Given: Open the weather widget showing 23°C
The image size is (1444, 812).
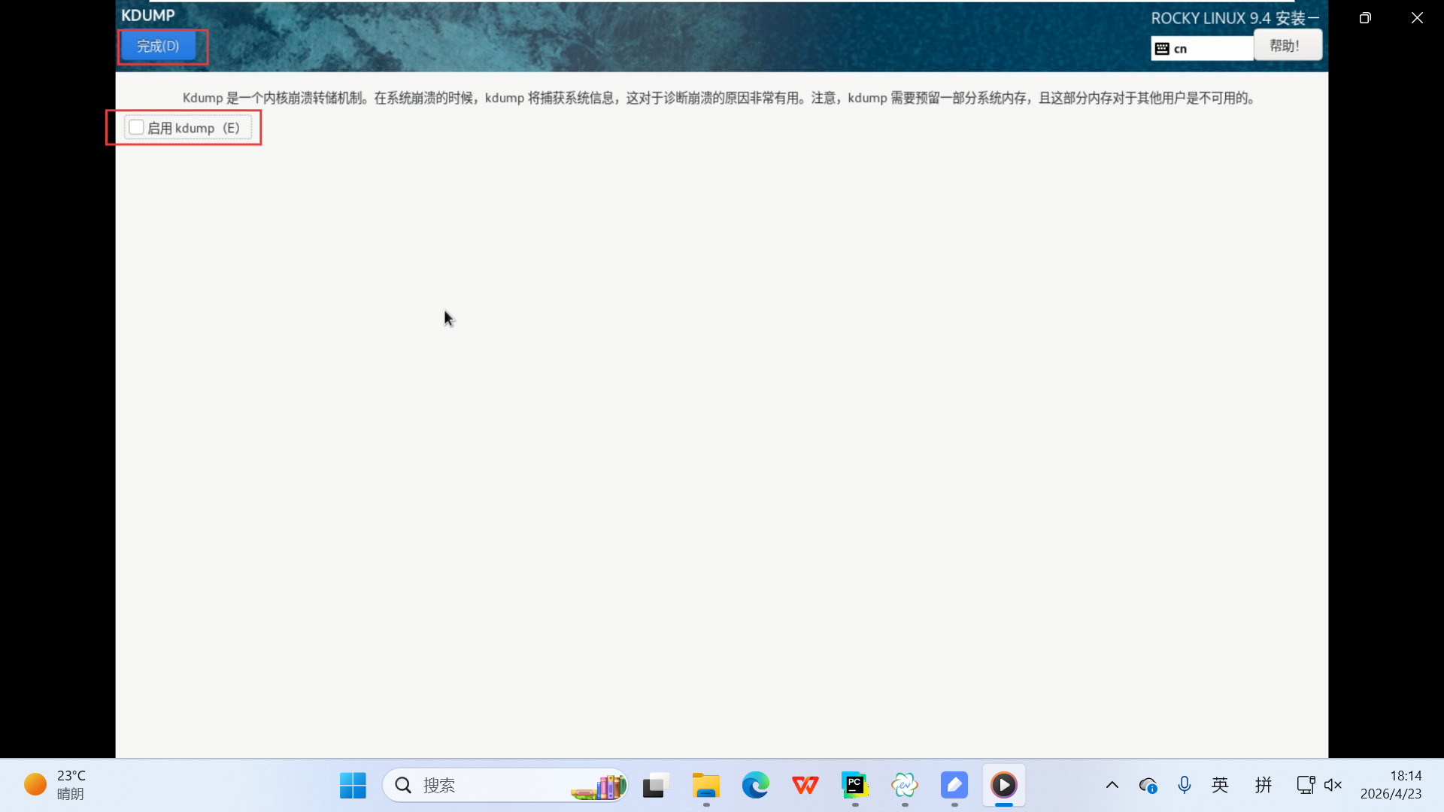Looking at the screenshot, I should click(56, 785).
